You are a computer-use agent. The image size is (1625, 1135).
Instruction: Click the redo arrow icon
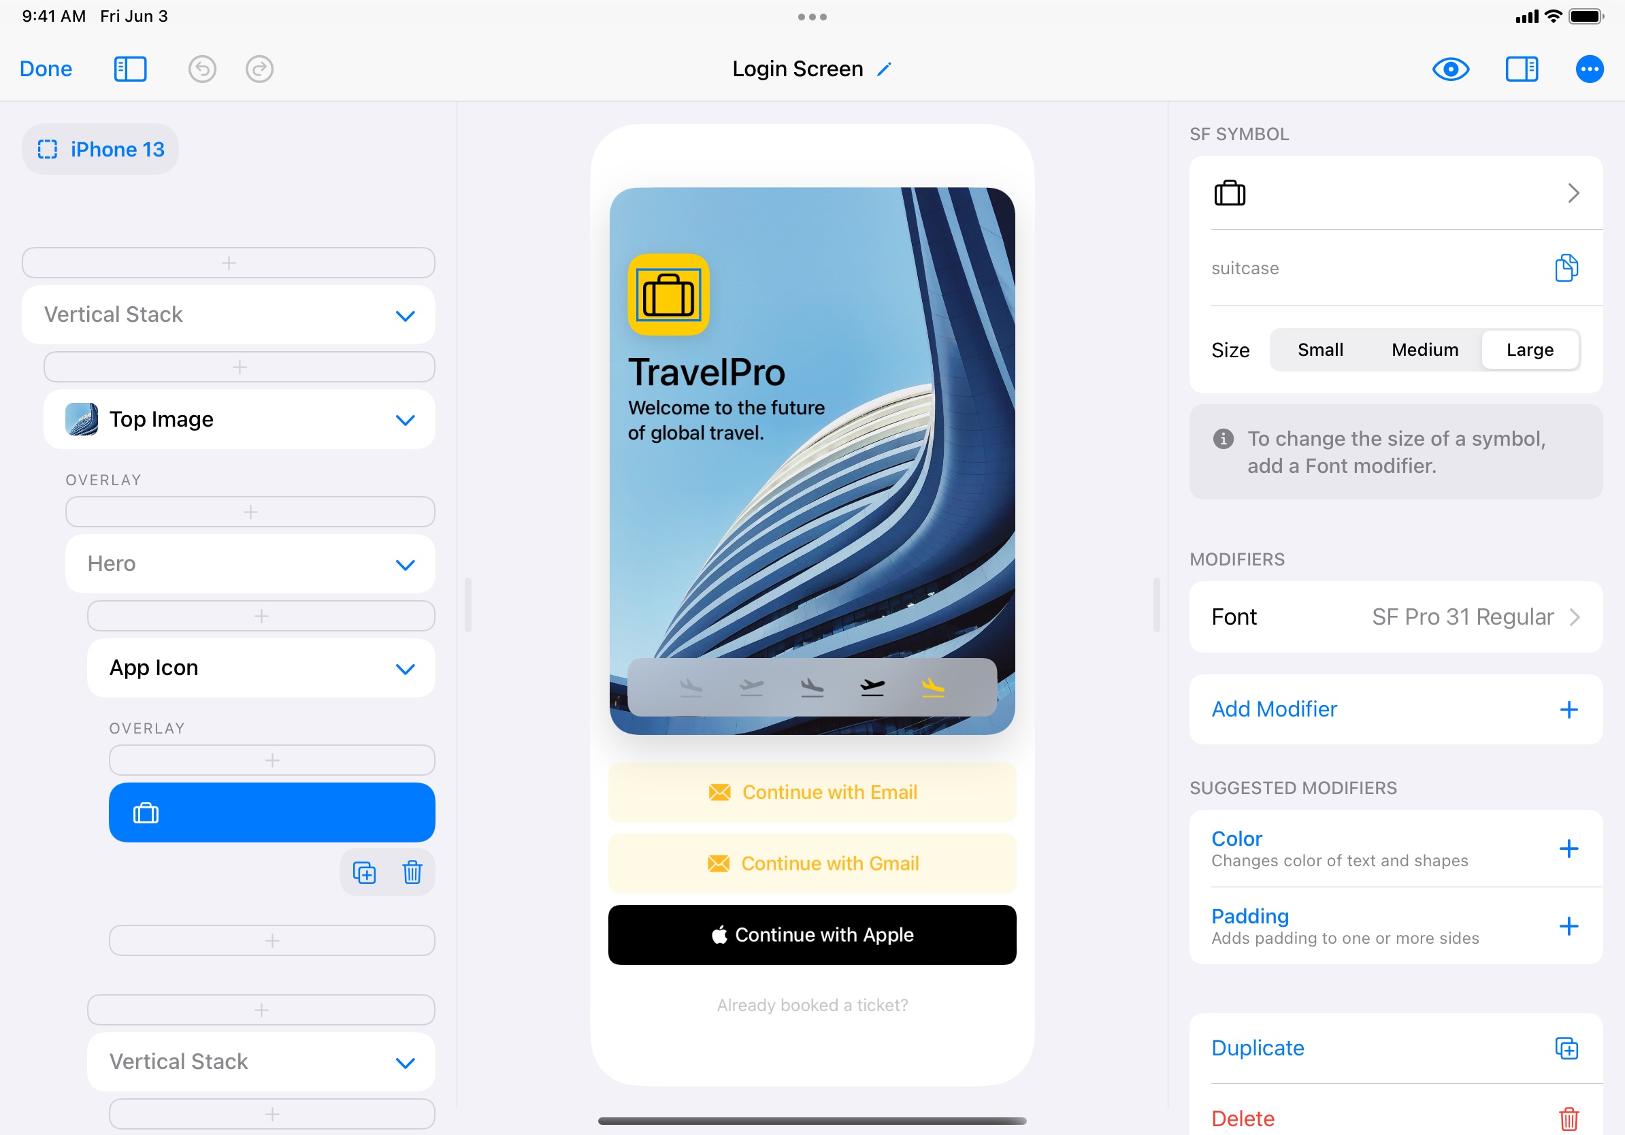click(259, 68)
